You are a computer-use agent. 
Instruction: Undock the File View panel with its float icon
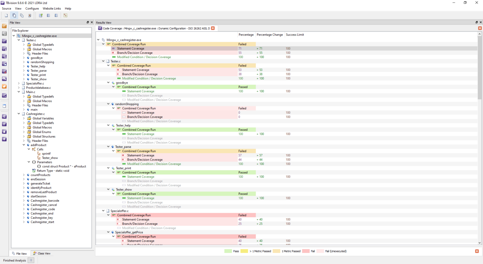tap(88, 22)
